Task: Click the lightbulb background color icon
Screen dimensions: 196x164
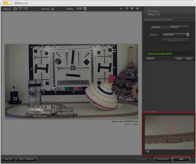Action: tap(137, 9)
